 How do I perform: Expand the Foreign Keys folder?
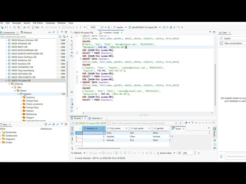(21, 107)
